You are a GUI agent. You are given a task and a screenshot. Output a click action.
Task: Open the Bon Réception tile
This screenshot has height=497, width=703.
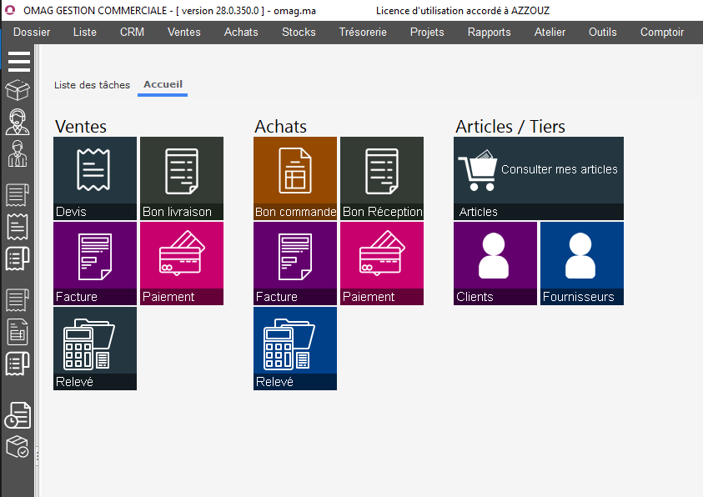tap(382, 178)
